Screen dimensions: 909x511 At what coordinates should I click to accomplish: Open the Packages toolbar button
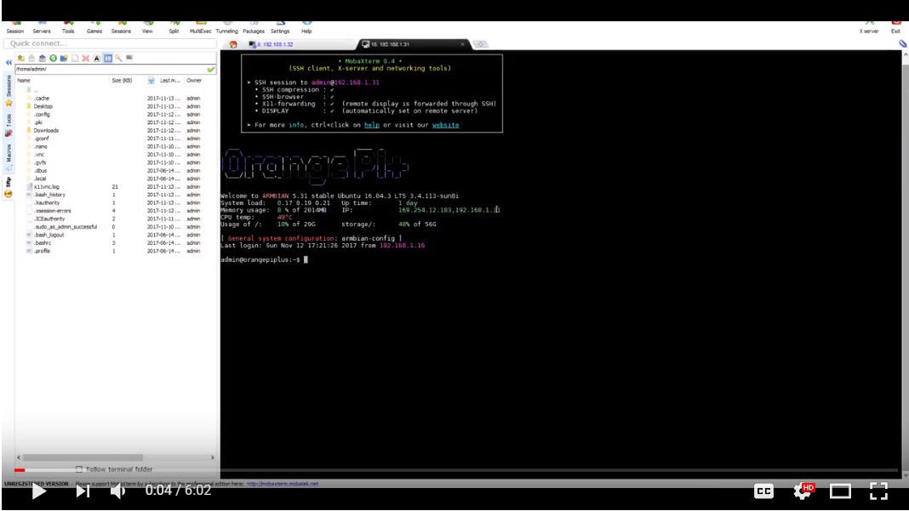click(x=254, y=28)
